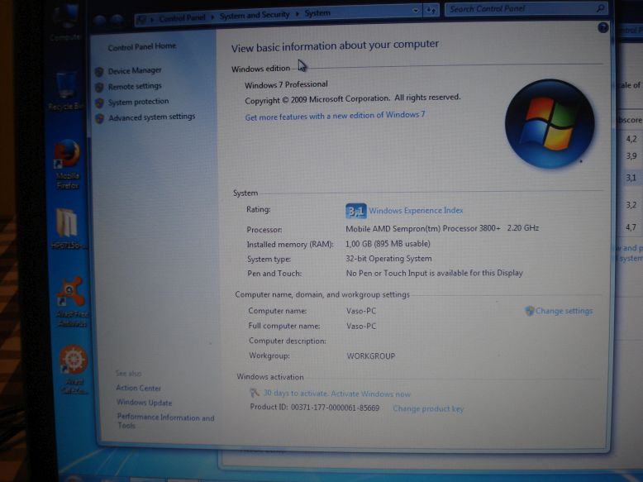Click the 32-bit Operating System text
643x482 pixels.
tap(388, 259)
